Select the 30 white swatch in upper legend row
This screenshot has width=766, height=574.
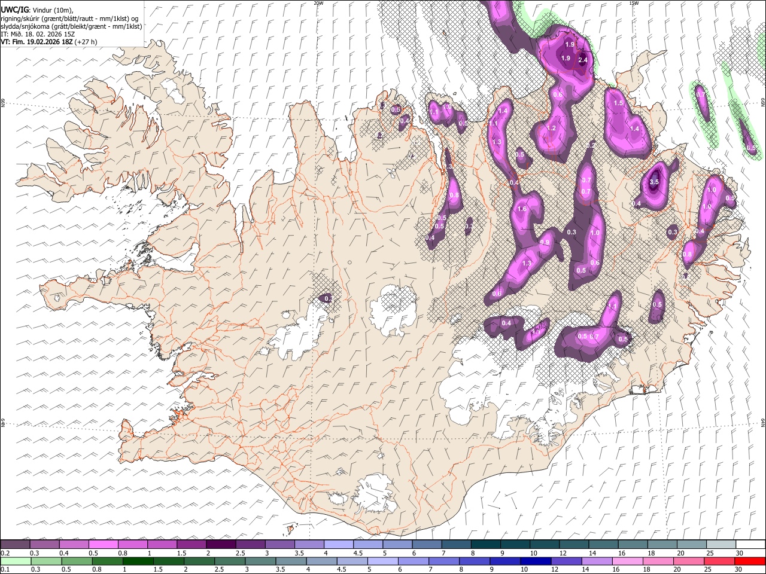pyautogui.click(x=750, y=545)
